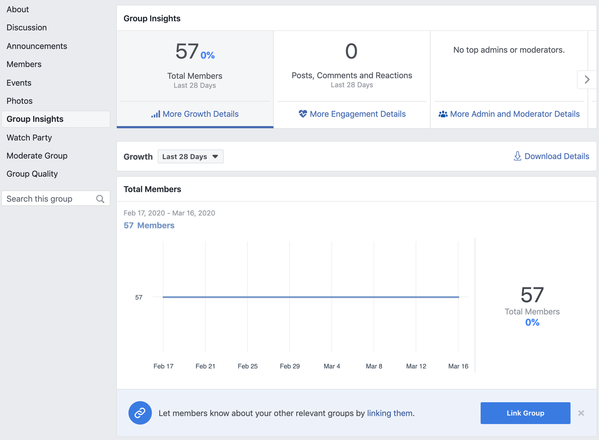This screenshot has width=599, height=440.
Task: Go to Members in sidebar
Action: pos(24,64)
